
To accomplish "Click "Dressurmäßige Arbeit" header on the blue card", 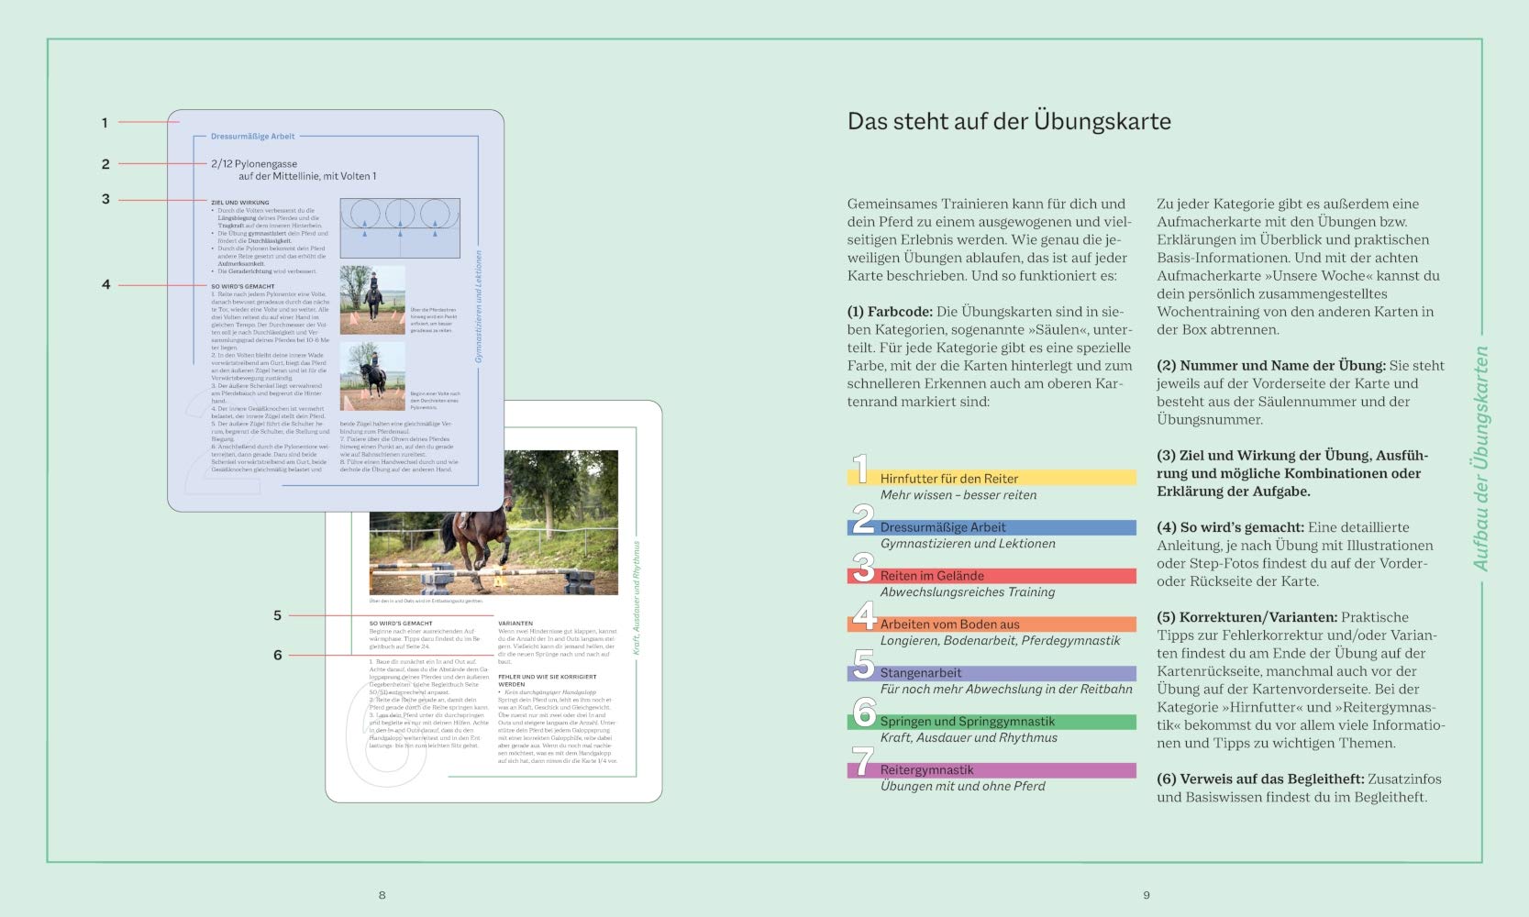I will [253, 137].
